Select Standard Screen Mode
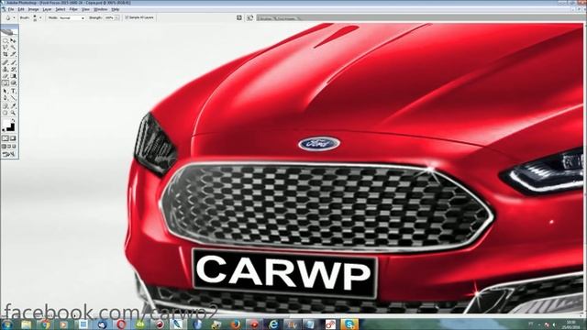 click(4, 147)
